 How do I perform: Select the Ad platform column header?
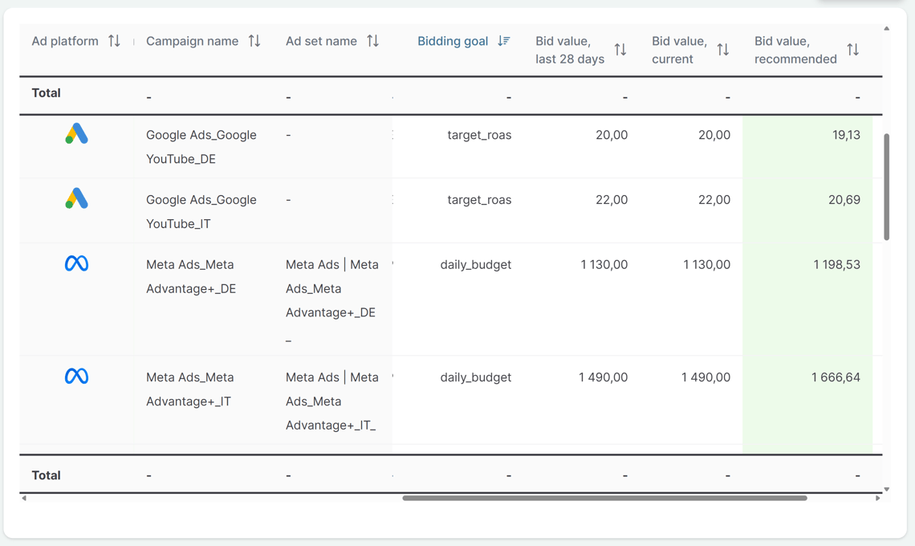tap(64, 40)
